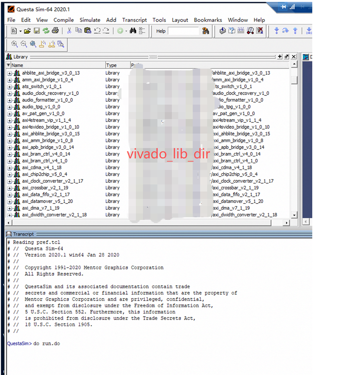The width and height of the screenshot is (363, 375).
Task: Expand axi_bram_ctrl_v4_1_0 library node
Action: pos(9,161)
